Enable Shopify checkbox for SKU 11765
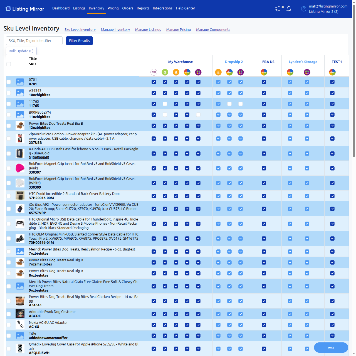Viewport: 356px width, 356px height. click(x=165, y=104)
